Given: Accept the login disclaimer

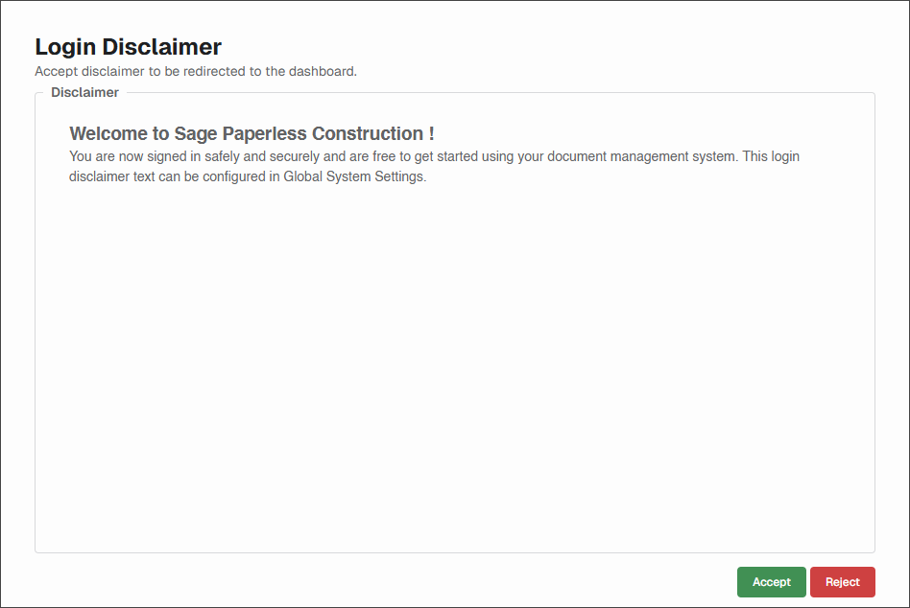Looking at the screenshot, I should (x=772, y=582).
